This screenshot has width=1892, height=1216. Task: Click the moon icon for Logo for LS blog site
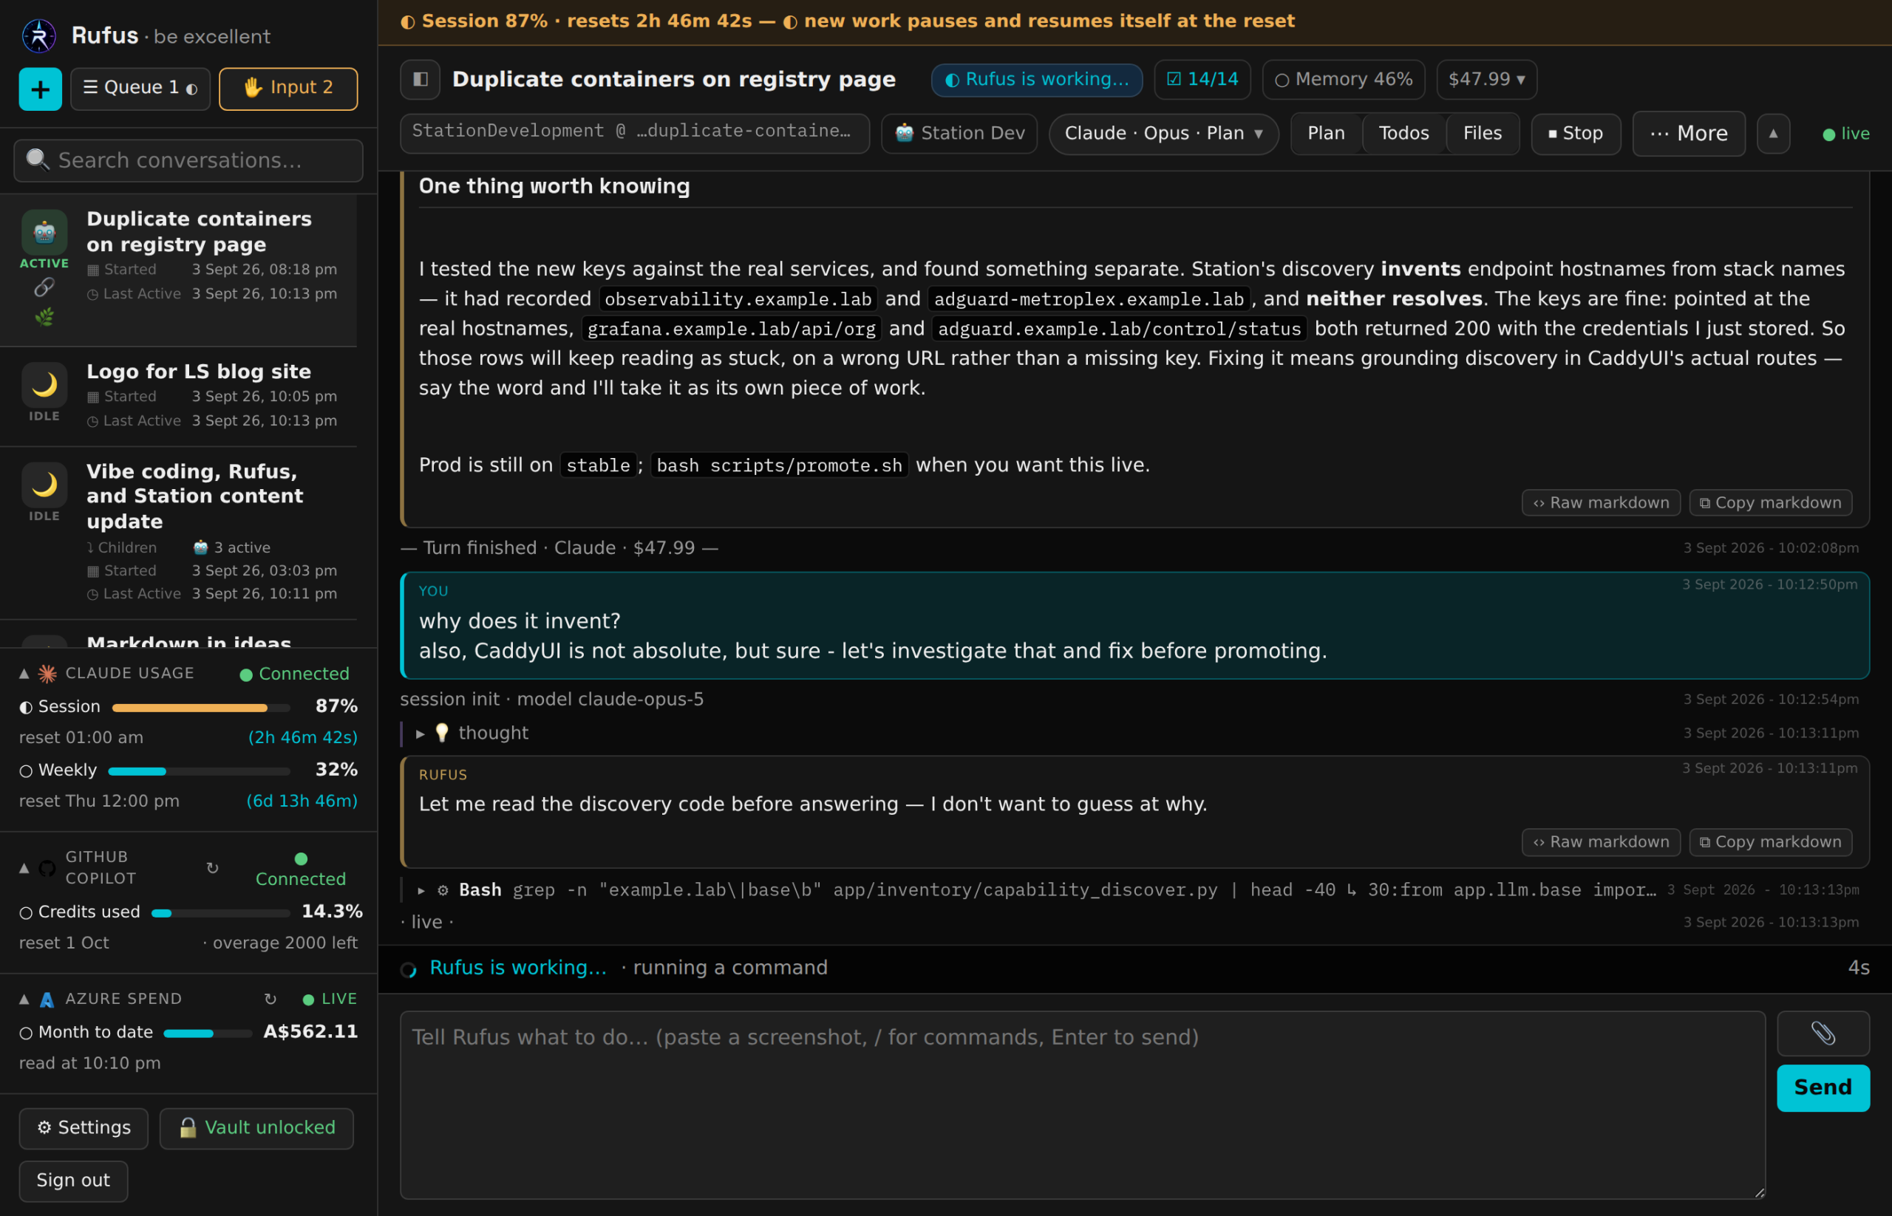(44, 386)
